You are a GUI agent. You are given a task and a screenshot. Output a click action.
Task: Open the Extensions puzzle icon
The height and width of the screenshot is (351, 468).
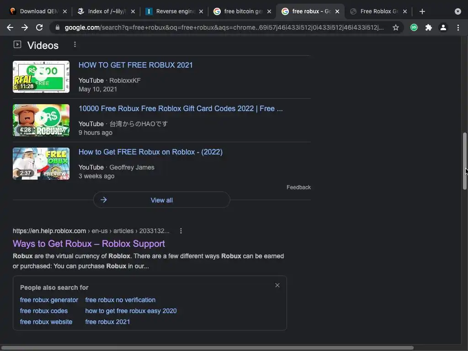coord(429,27)
